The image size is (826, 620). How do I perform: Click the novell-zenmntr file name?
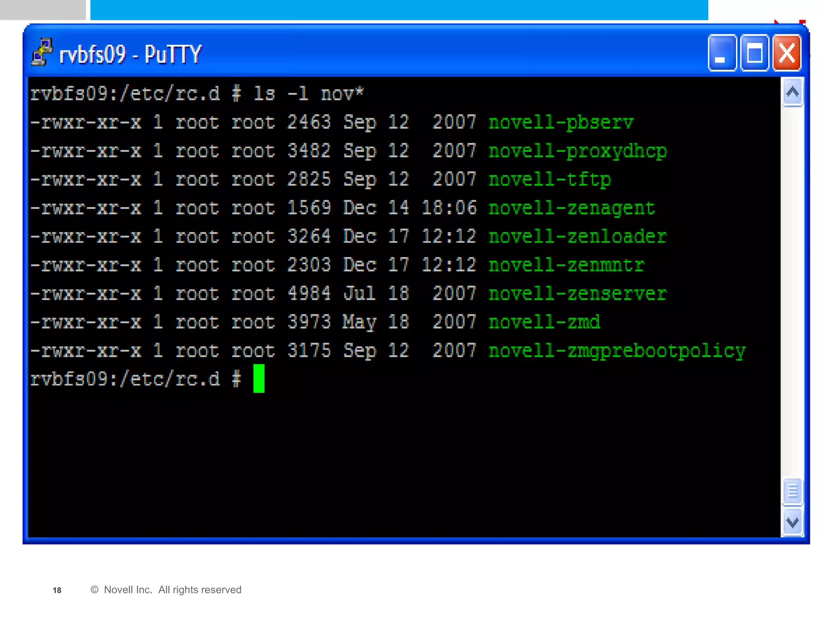(x=567, y=265)
